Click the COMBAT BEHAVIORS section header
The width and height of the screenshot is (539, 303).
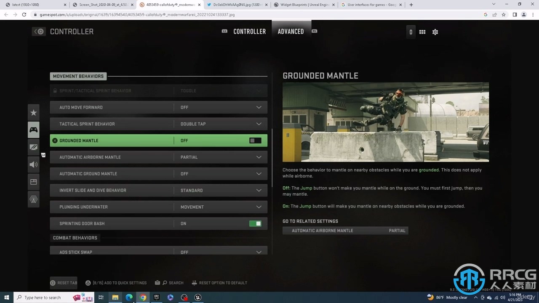click(75, 238)
